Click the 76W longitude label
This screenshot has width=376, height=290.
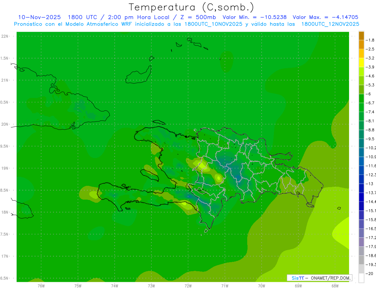click(x=41, y=286)
